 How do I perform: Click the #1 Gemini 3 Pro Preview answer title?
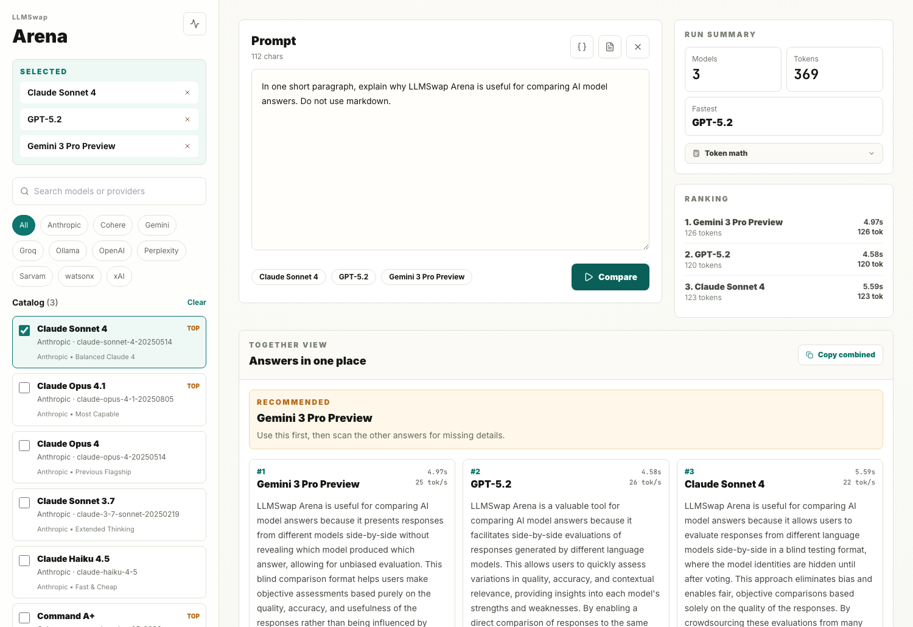308,485
